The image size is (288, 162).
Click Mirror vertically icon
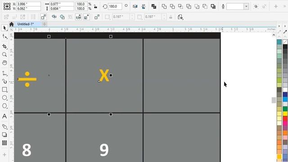click(x=144, y=6)
